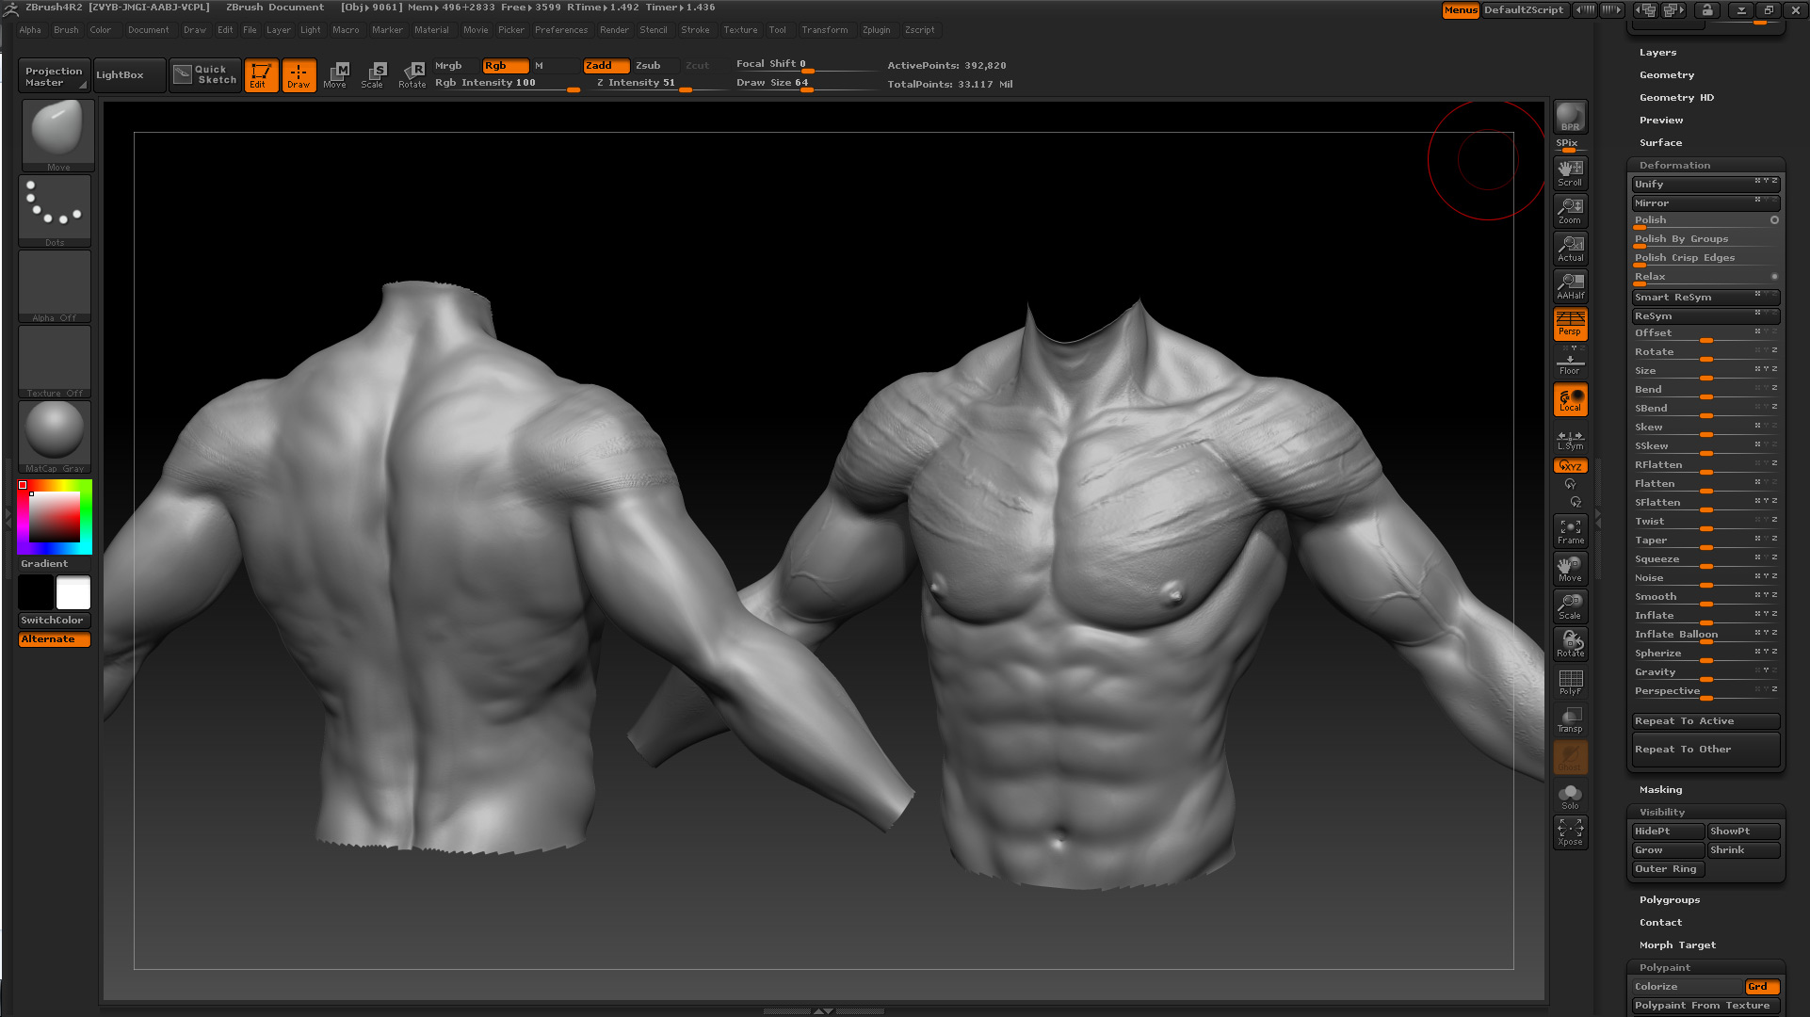Image resolution: width=1810 pixels, height=1017 pixels.
Task: Open the Document menu
Action: tap(149, 30)
